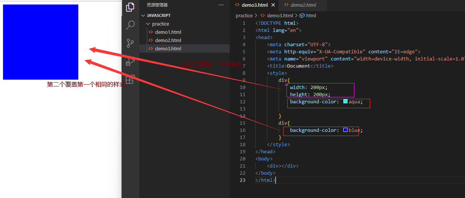Click the aqua color swatch in code

pyautogui.click(x=345, y=101)
